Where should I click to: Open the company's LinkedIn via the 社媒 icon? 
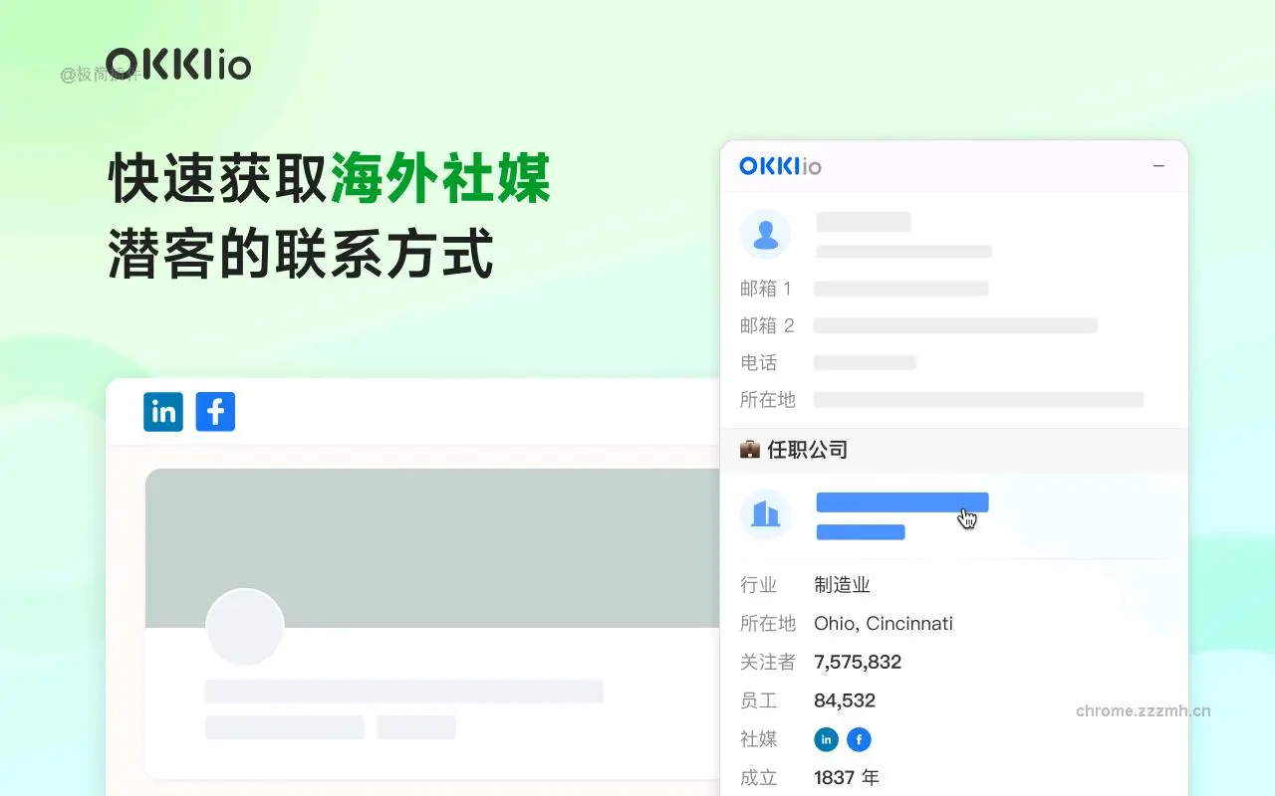(x=825, y=739)
